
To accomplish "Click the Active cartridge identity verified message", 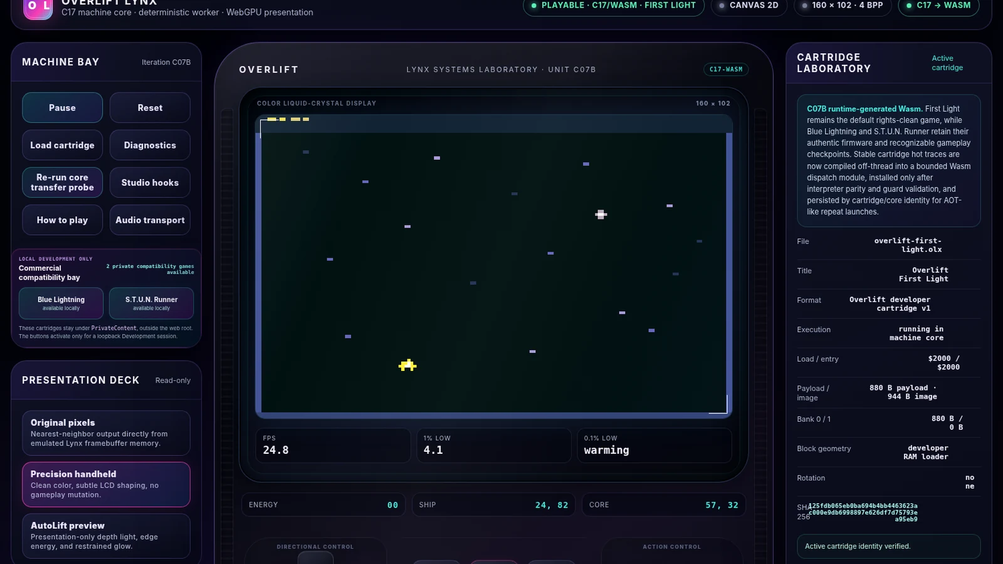I will [888, 546].
